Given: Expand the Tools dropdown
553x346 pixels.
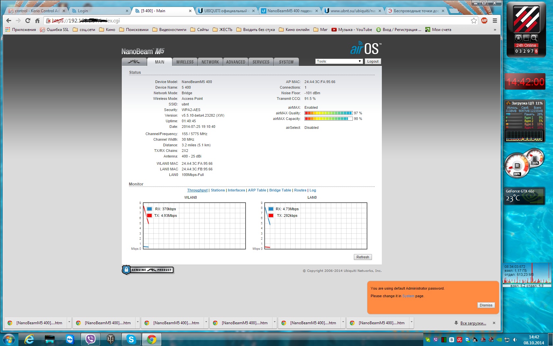Looking at the screenshot, I should tap(339, 61).
